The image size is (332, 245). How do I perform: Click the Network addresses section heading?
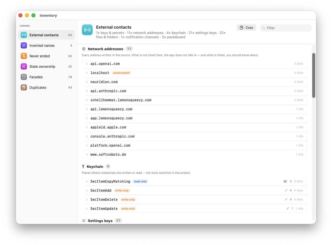coord(105,49)
